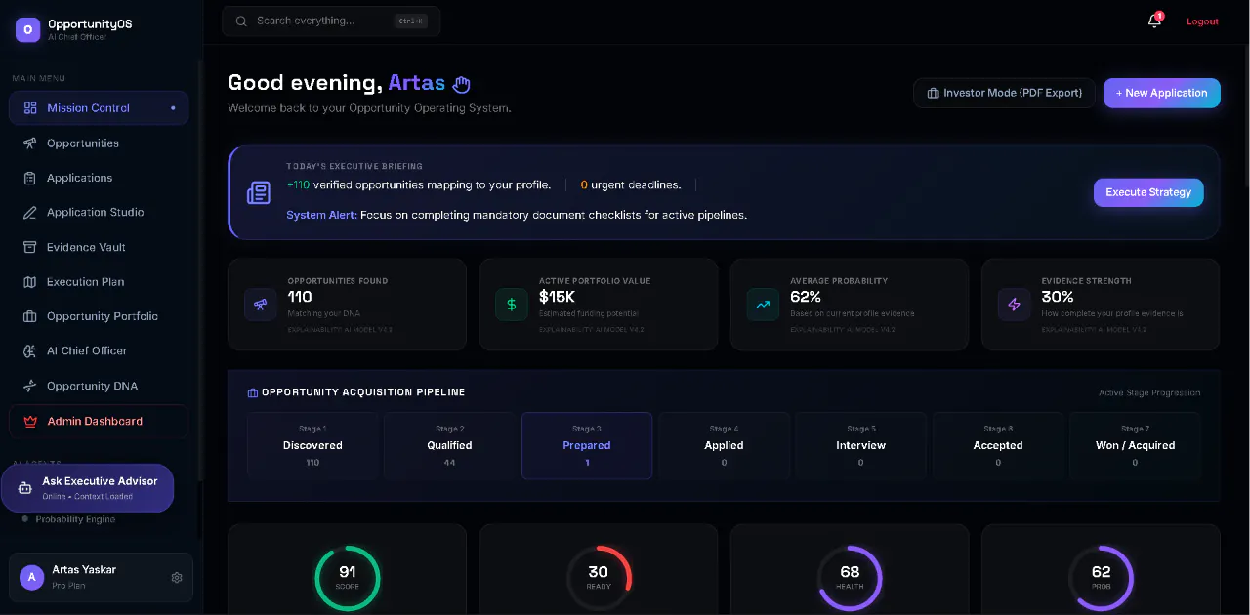Open the Evidence Vault
Image resolution: width=1250 pixels, height=615 pixels.
[x=99, y=247]
